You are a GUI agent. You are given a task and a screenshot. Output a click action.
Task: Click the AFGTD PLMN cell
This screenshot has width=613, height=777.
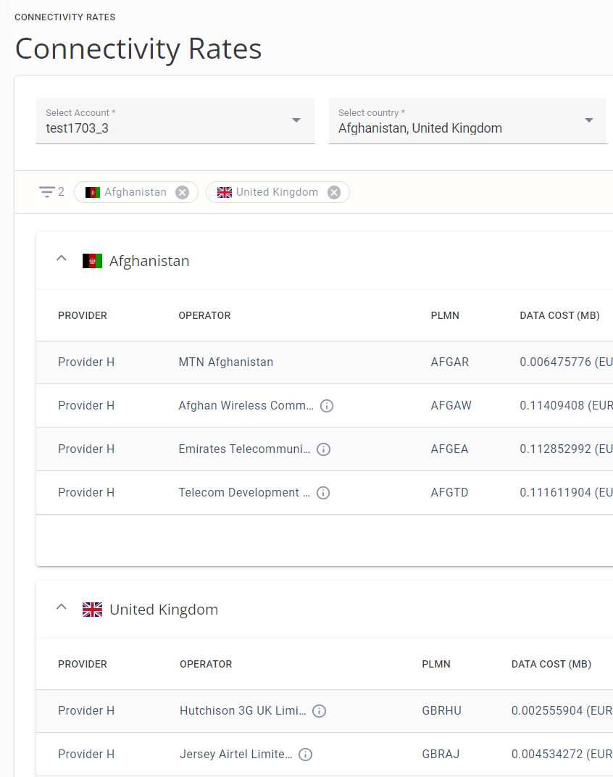coord(449,492)
